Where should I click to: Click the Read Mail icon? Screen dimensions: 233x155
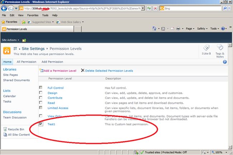172,29
